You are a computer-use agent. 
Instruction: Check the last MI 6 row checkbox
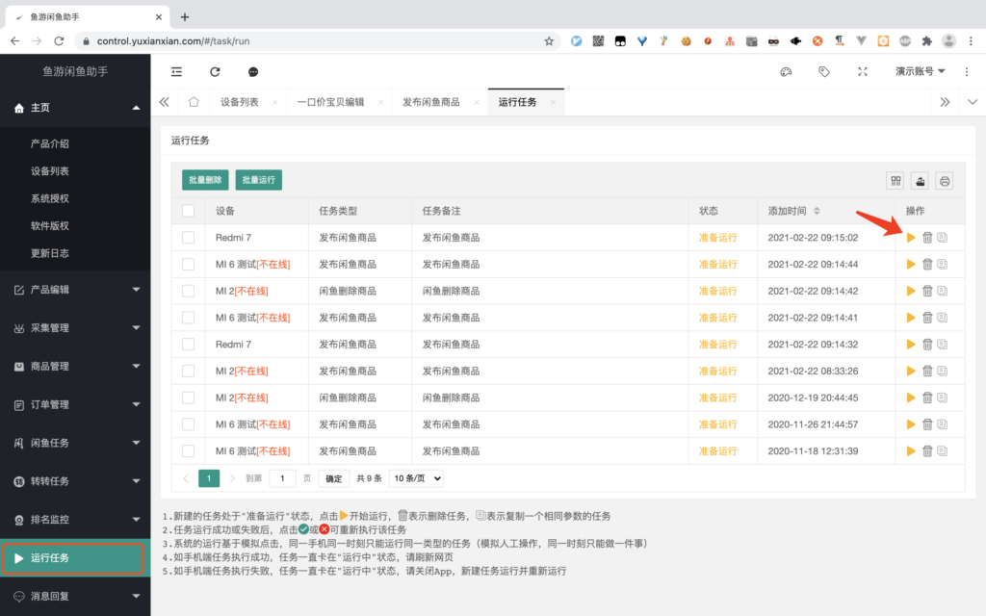(188, 451)
